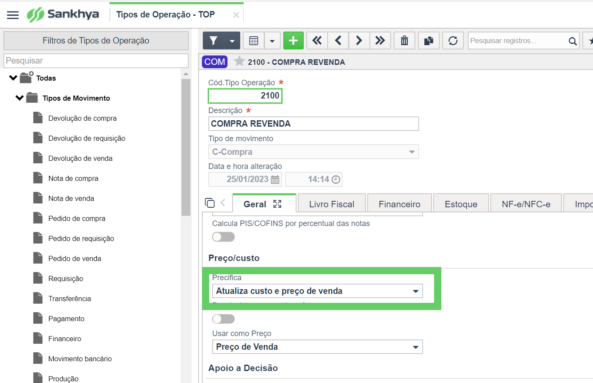Duplicate the record with the copy icon

click(429, 41)
